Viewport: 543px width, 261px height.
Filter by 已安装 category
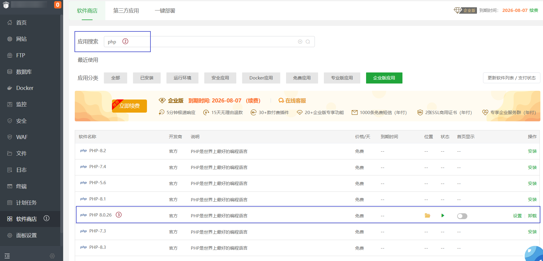[147, 78]
